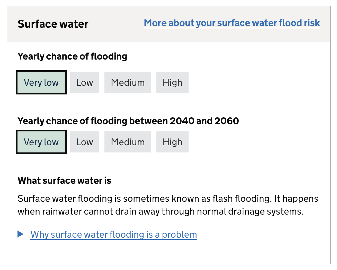The height and width of the screenshot is (270, 337).
Task: Choose Medium in the current yearly chance row
Action: coord(128,83)
